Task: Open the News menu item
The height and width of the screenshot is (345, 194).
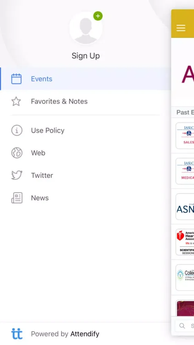Action: 85,198
